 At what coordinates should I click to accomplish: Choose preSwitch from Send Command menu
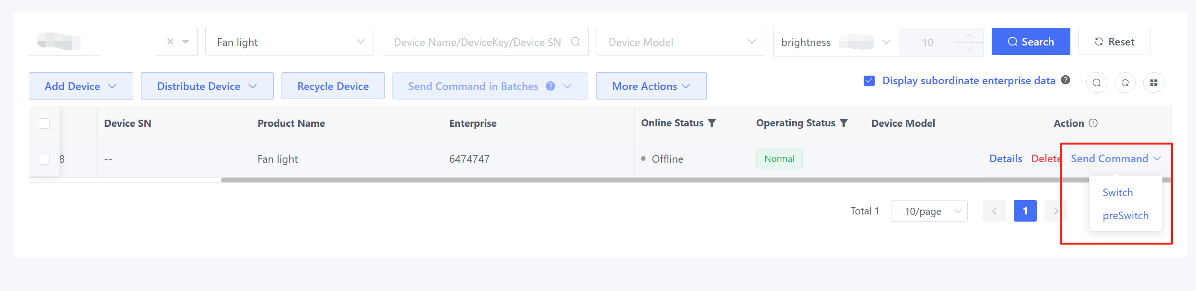point(1126,216)
